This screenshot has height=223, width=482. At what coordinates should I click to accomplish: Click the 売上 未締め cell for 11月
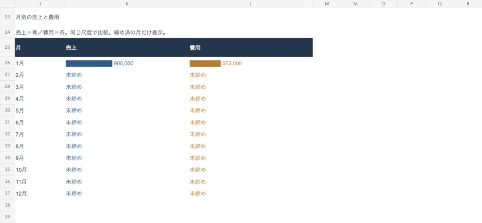click(127, 182)
